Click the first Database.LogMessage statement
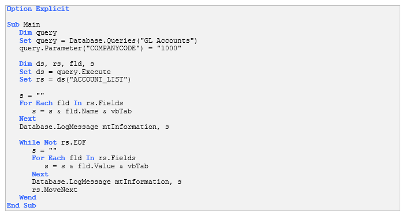Viewport: 406px width, 218px height. coord(94,127)
